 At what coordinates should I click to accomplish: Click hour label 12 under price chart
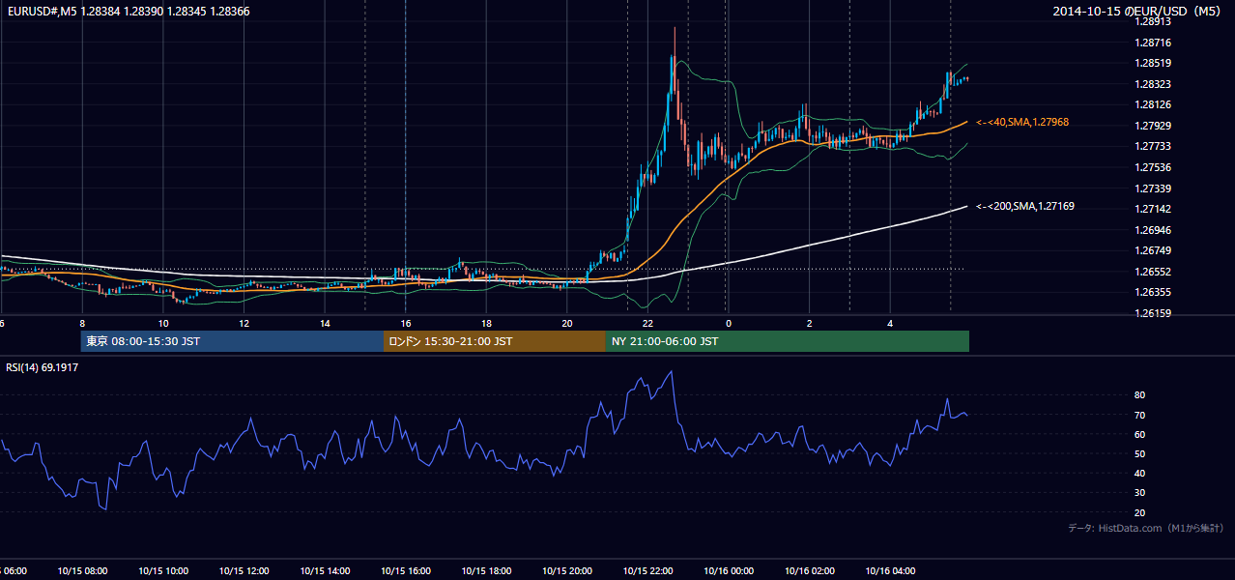pyautogui.click(x=244, y=324)
